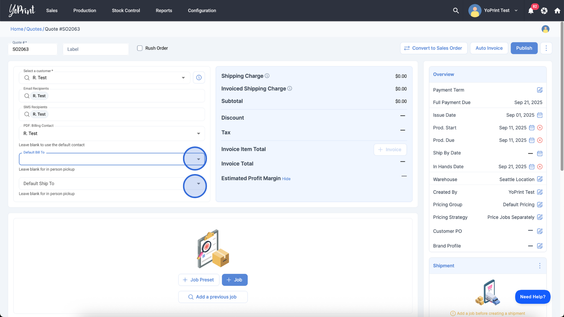Image resolution: width=564 pixels, height=317 pixels.
Task: Open the notifications bell
Action: point(531,11)
